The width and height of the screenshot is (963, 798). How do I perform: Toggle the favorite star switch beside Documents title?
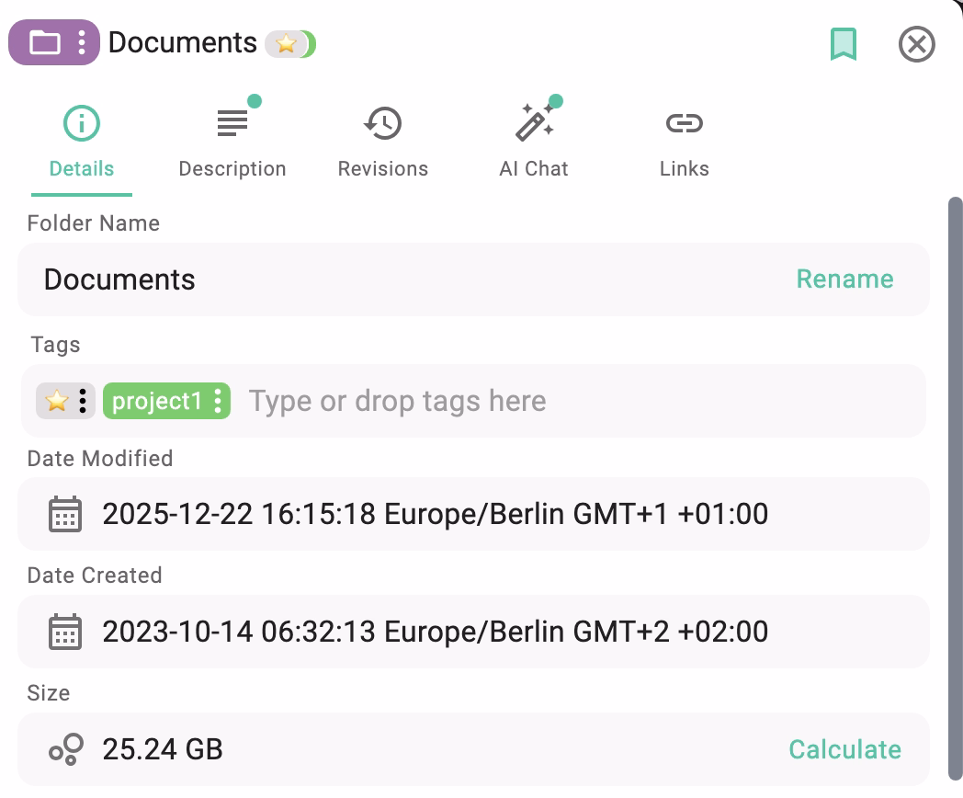pyautogui.click(x=291, y=42)
